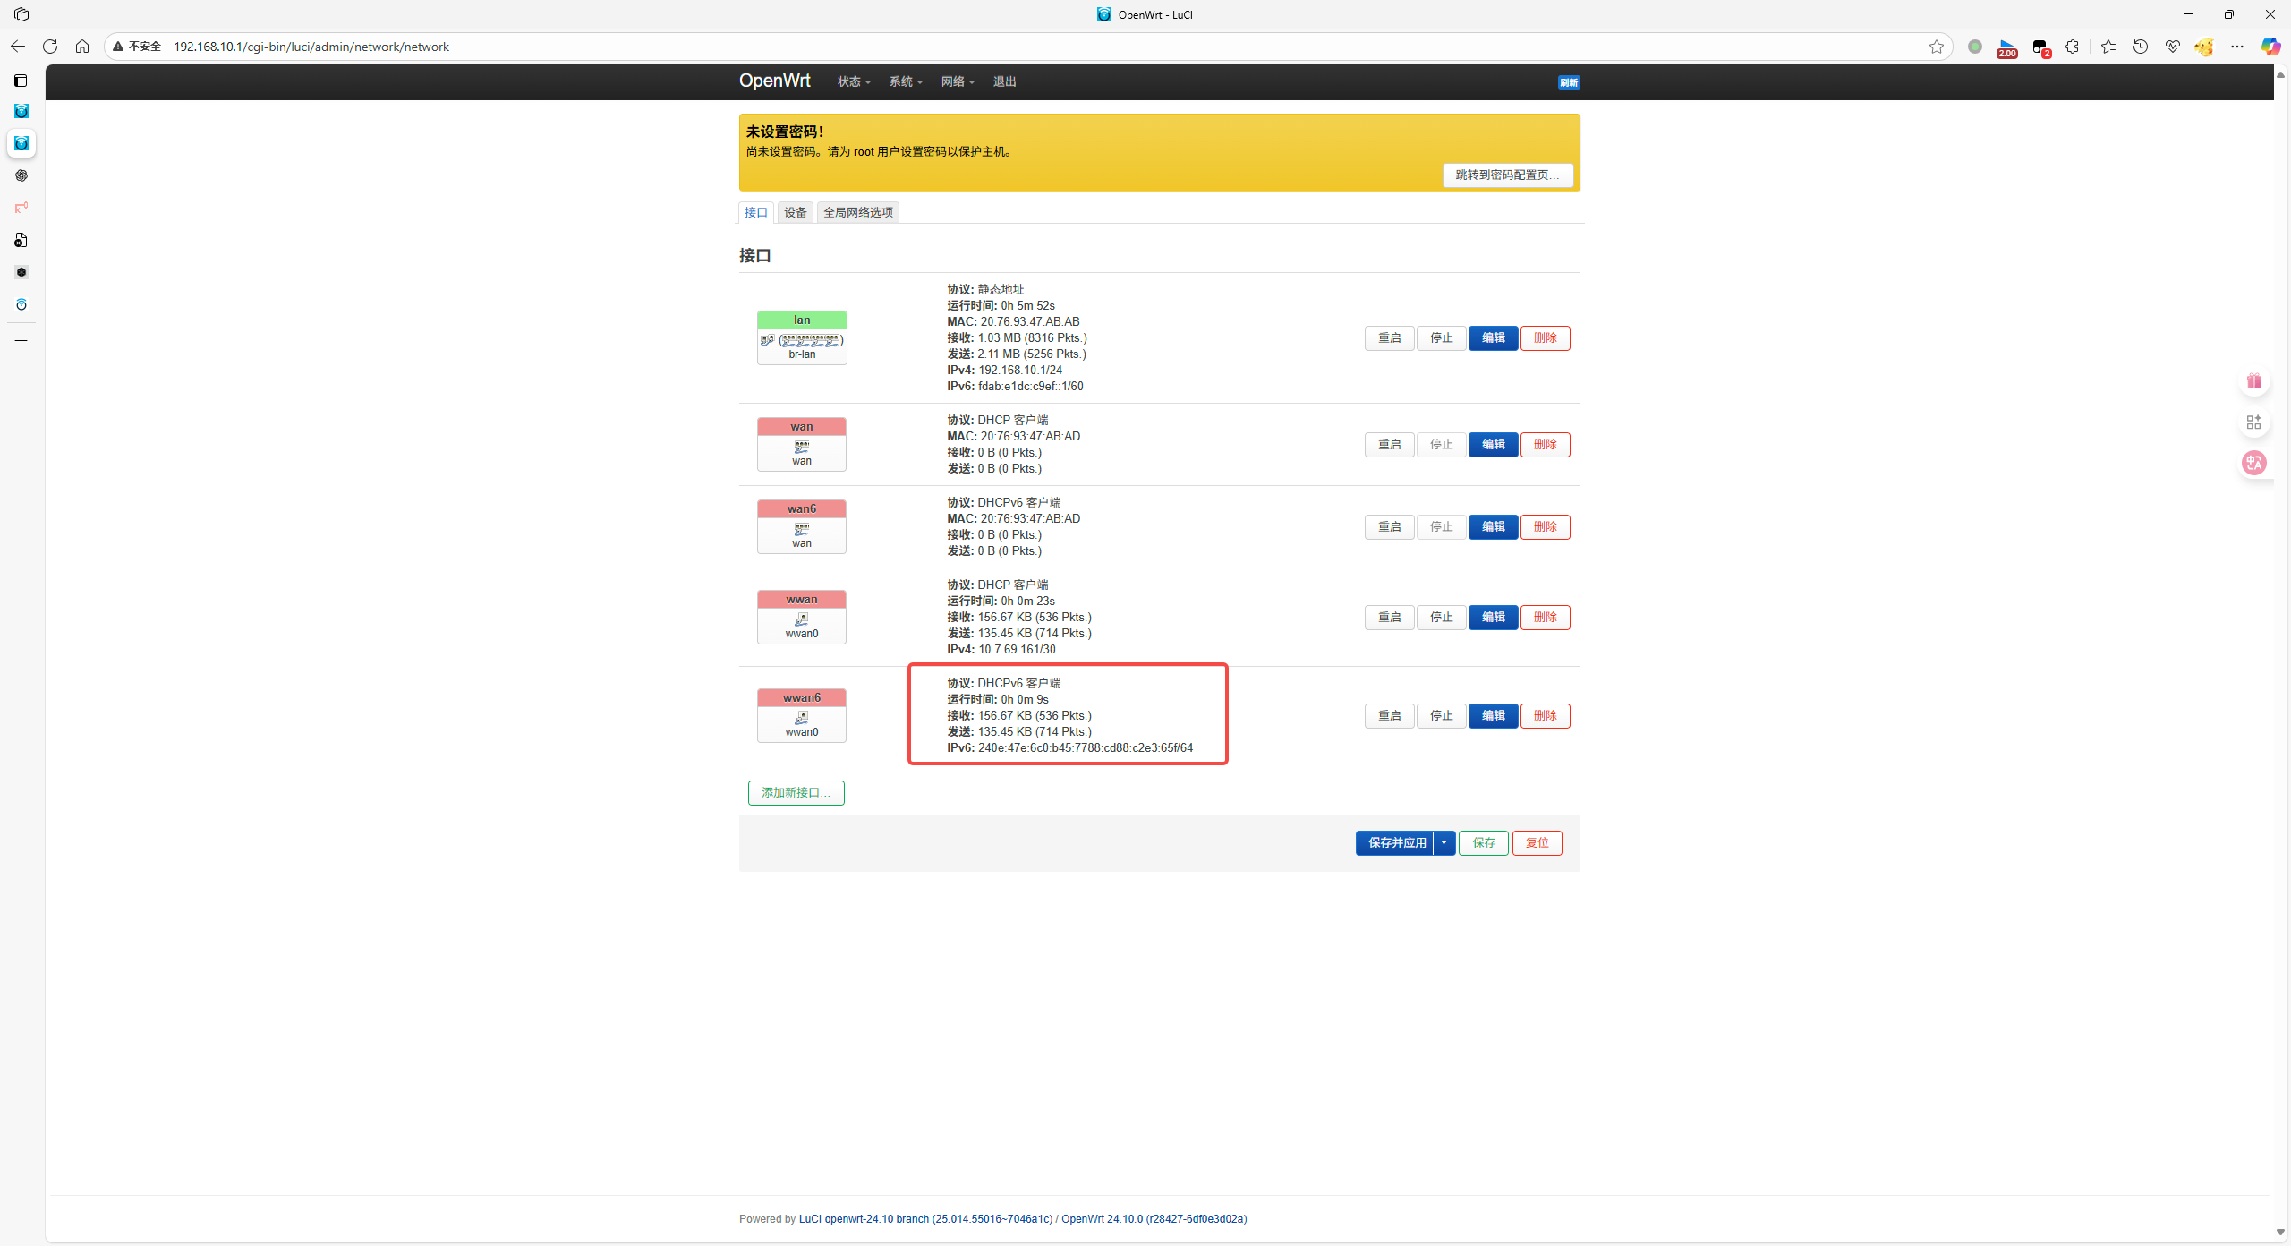Screen dimensions: 2291x1246
Task: Select the 接口 tab
Action: [756, 212]
